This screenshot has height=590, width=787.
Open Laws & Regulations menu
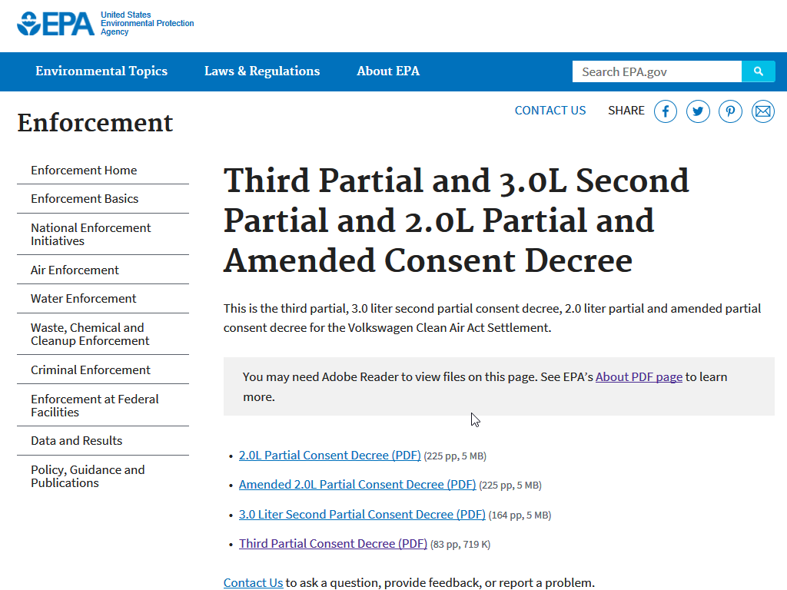pyautogui.click(x=262, y=71)
